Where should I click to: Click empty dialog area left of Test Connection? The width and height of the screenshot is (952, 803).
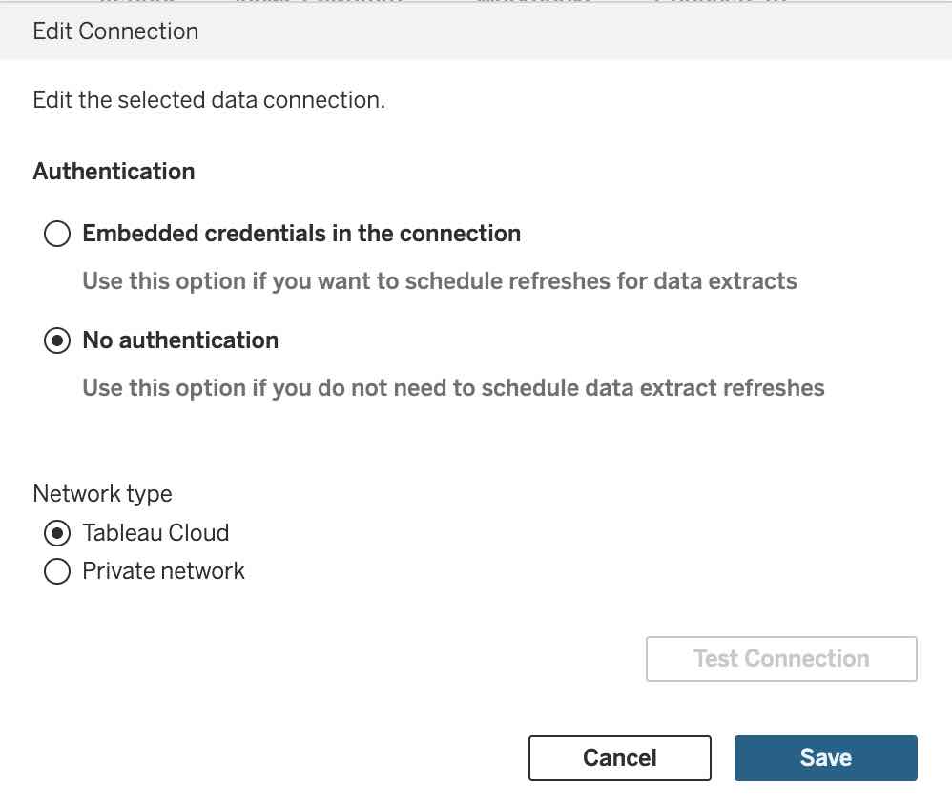(x=334, y=659)
